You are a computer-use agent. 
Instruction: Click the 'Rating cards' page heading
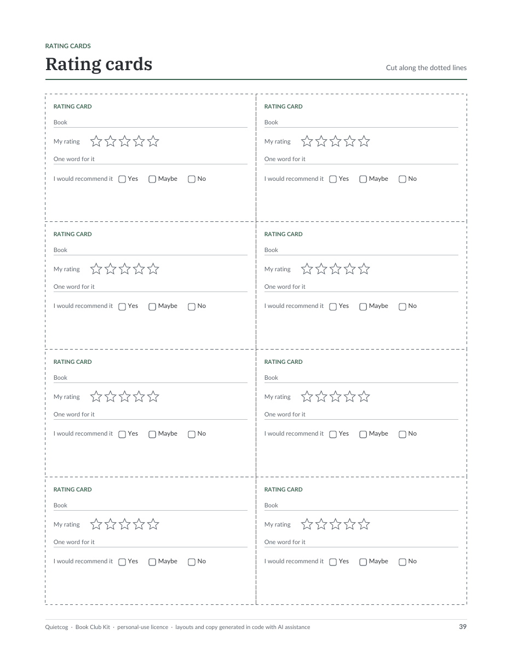pyautogui.click(x=99, y=64)
